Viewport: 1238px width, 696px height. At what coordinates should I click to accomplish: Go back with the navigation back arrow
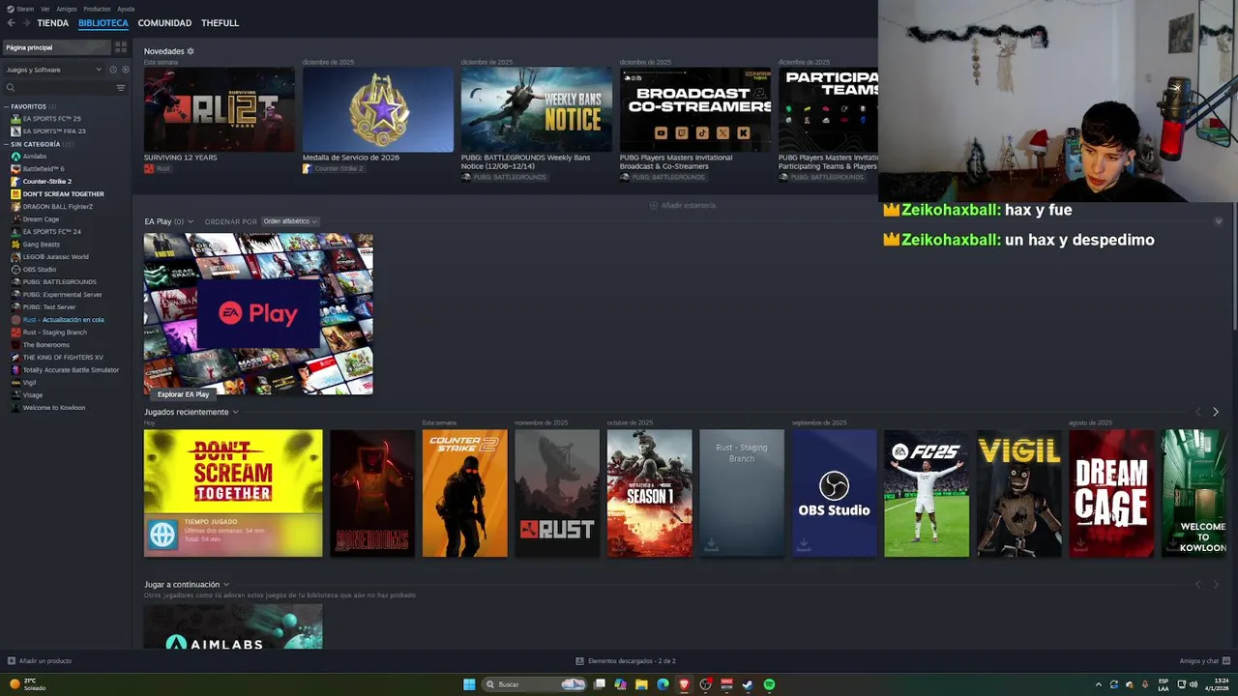coord(11,23)
